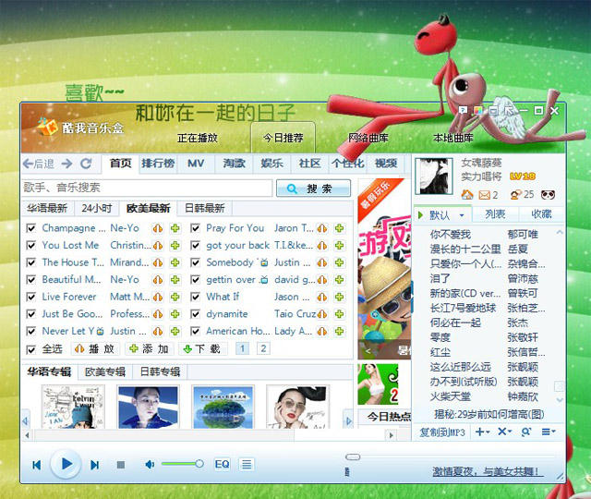Play What If via its headphone icon

pos(322,297)
